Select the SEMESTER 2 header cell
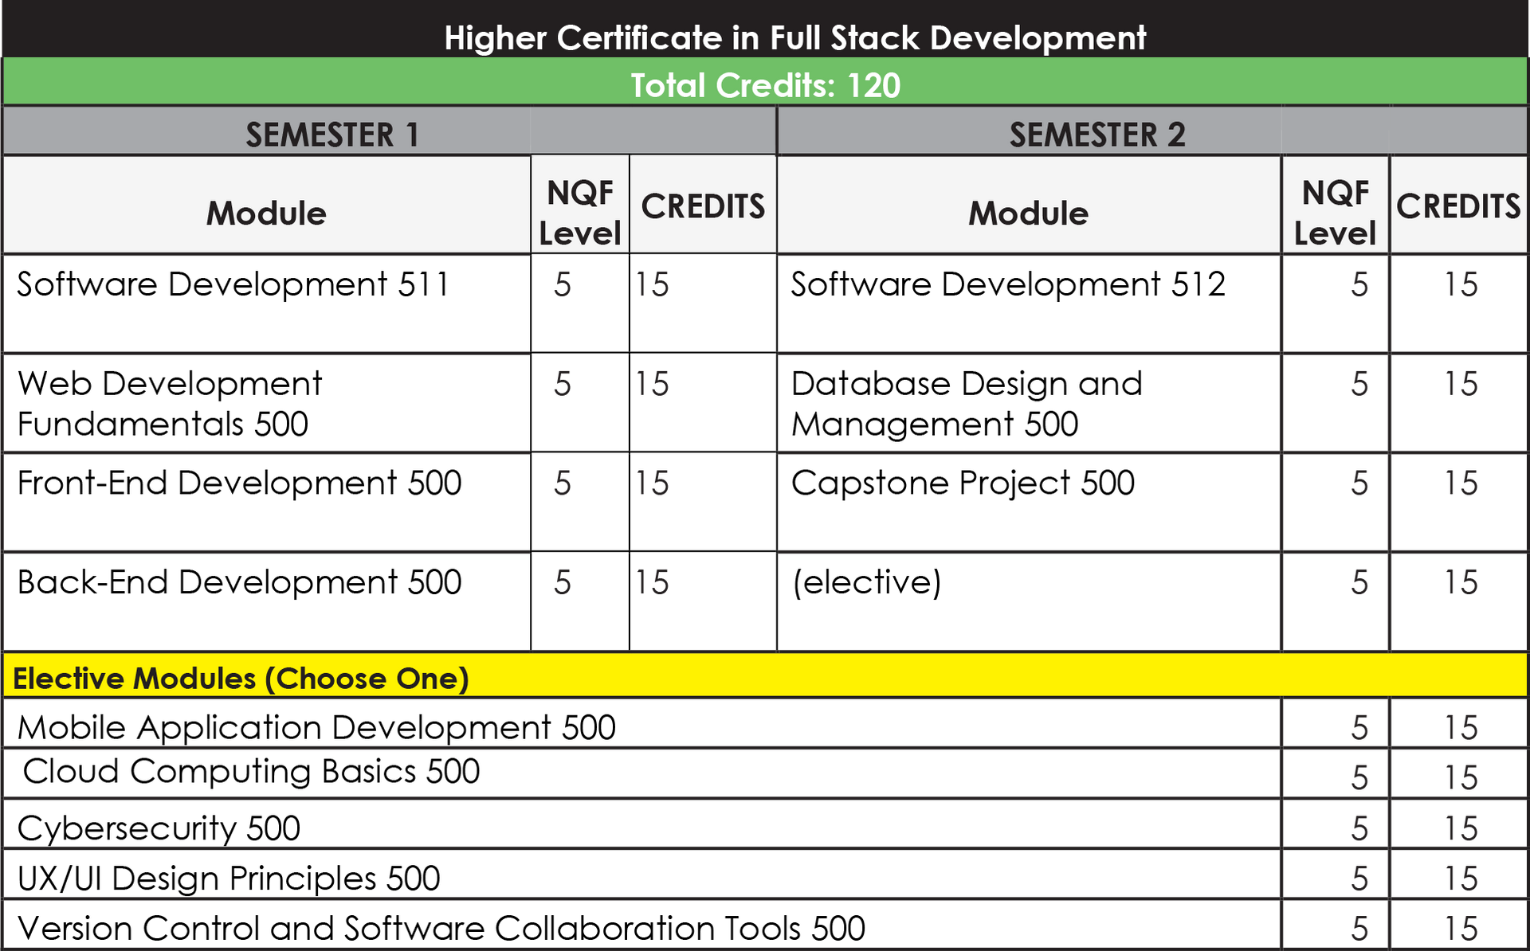Screen dimensions: 1530x951 pos(1097,134)
